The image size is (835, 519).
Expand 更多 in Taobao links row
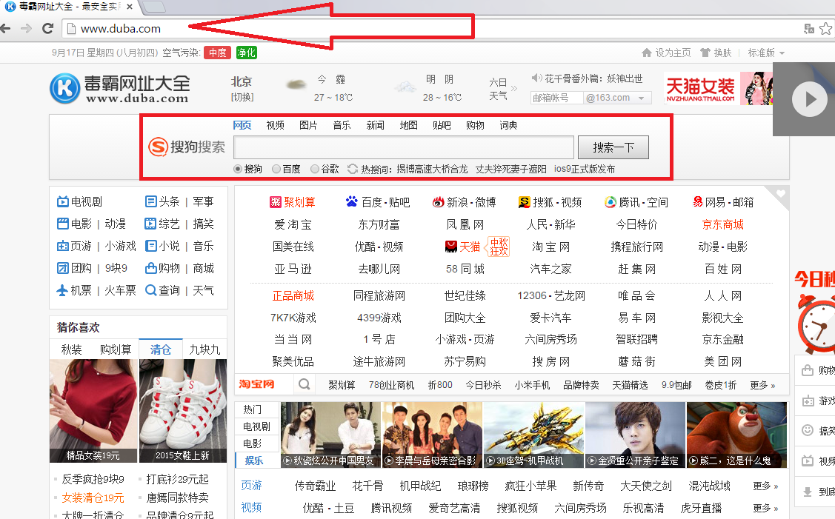[762, 385]
